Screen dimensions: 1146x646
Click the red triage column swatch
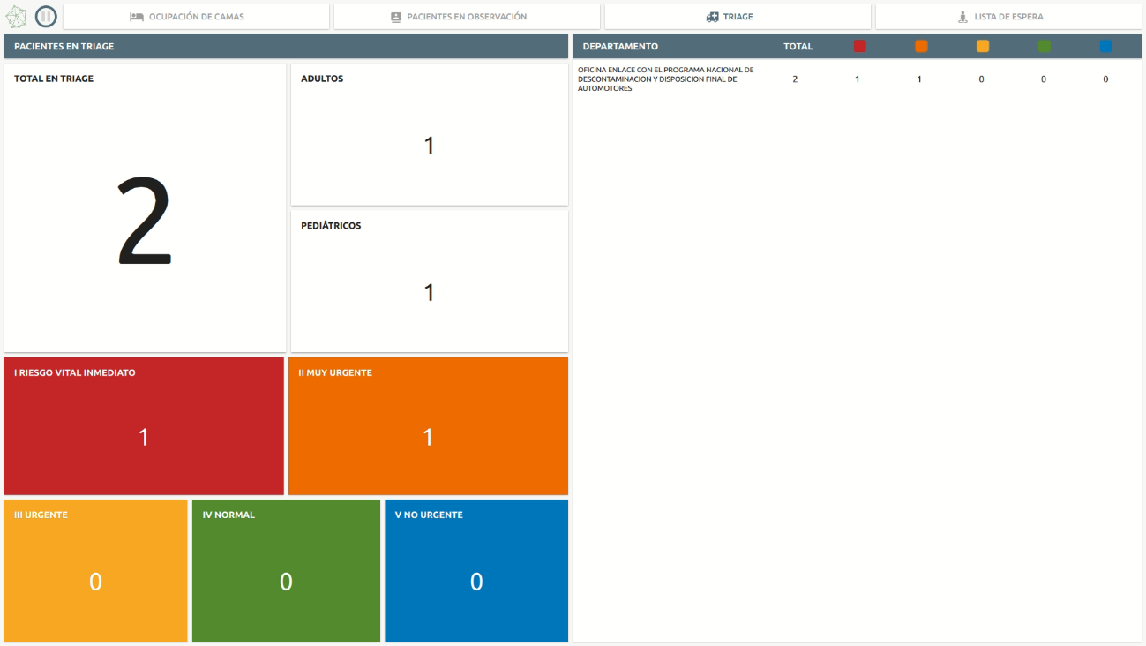tap(860, 47)
